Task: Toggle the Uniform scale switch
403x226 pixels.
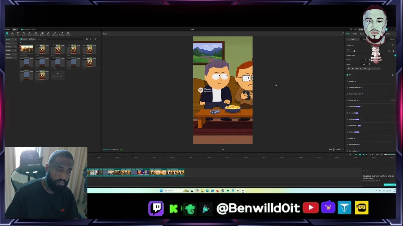Action: point(395,56)
